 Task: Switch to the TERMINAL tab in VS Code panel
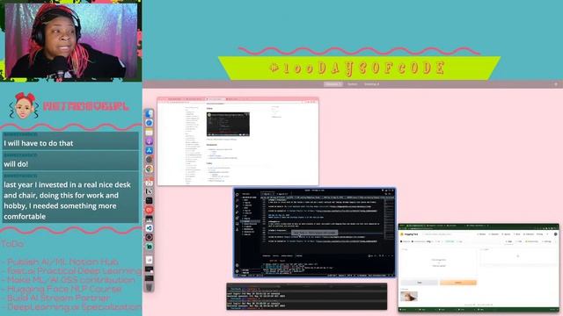click(299, 255)
